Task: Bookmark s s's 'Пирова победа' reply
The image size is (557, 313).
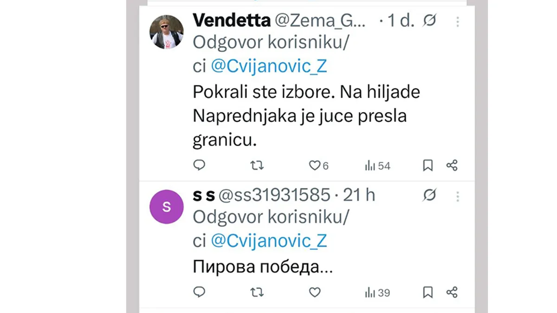Action: 427,292
